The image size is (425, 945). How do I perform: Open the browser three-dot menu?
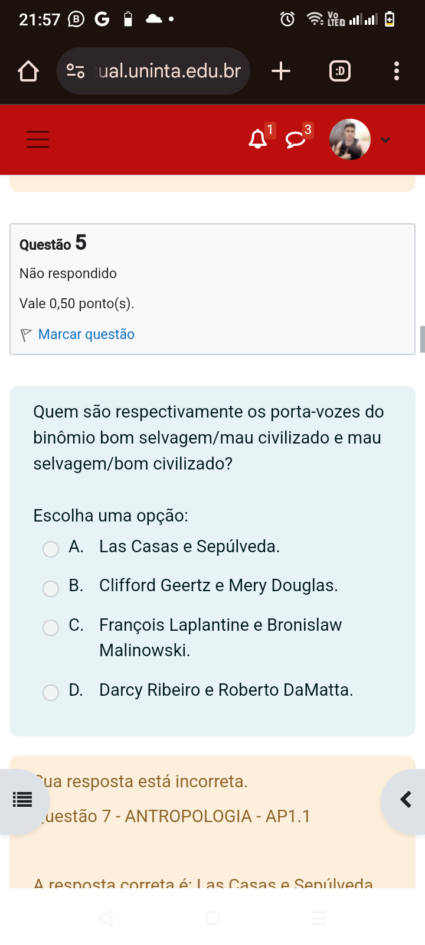point(397,71)
